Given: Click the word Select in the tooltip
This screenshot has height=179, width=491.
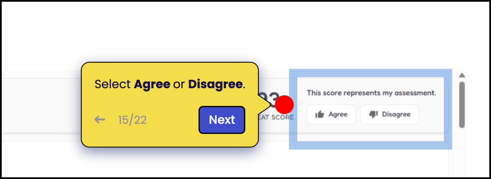Looking at the screenshot, I should pos(113,84).
